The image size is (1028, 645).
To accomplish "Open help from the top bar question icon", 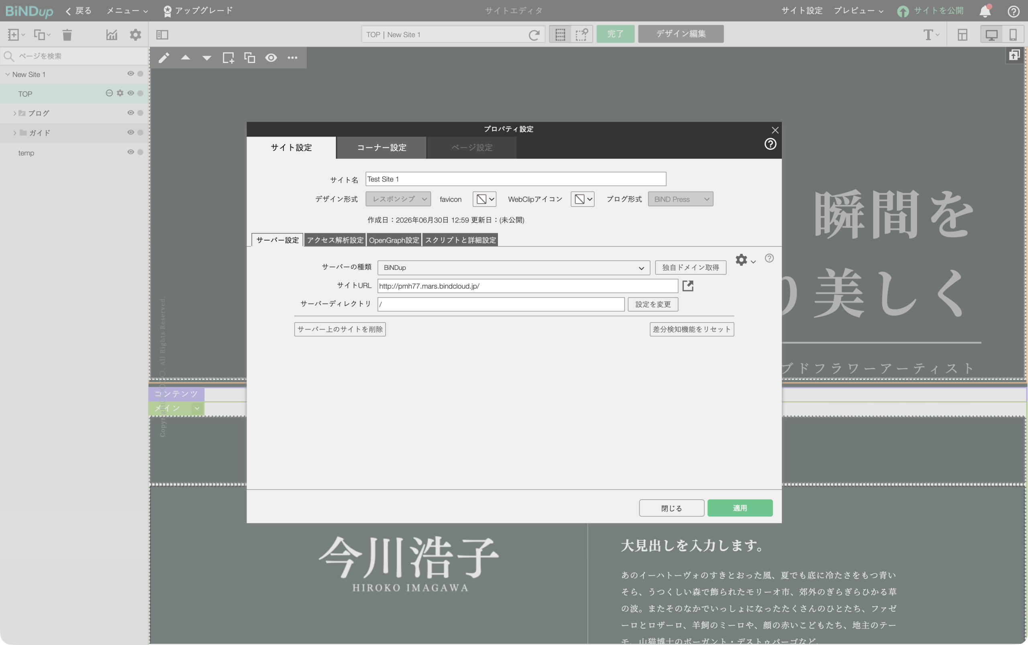I will pyautogui.click(x=1014, y=11).
